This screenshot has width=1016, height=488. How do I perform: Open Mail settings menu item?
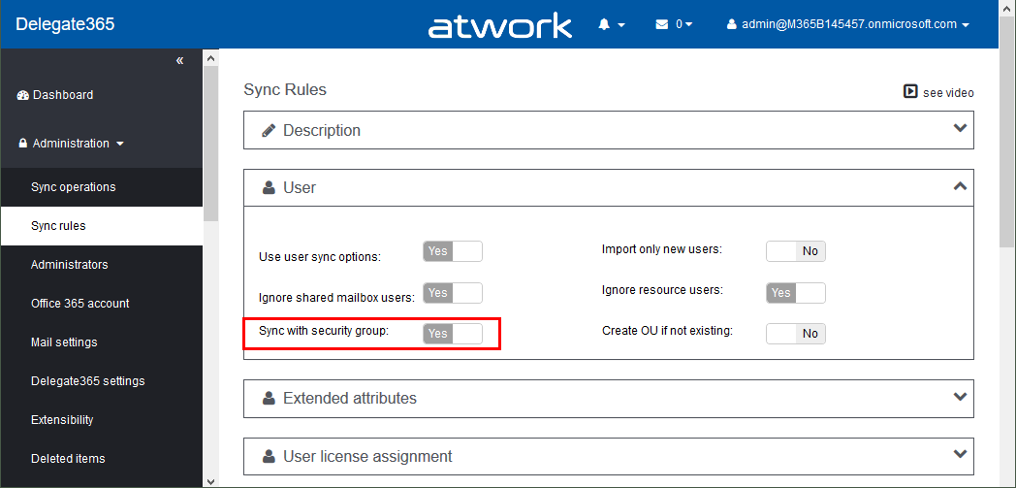101,342
